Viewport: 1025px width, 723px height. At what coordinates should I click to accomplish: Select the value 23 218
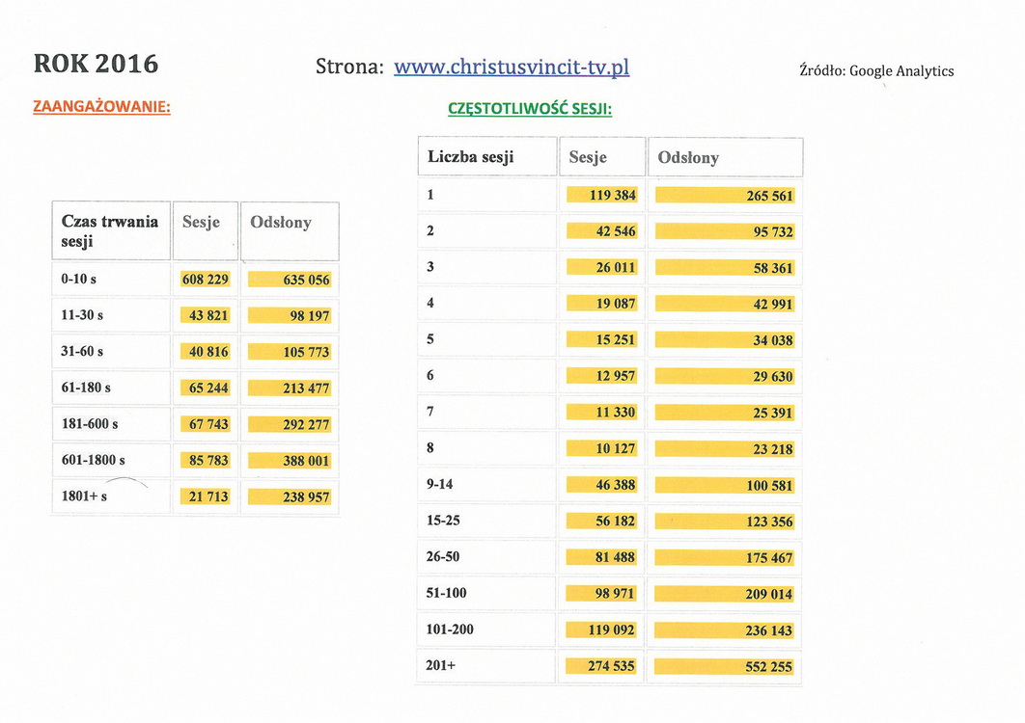tap(773, 449)
